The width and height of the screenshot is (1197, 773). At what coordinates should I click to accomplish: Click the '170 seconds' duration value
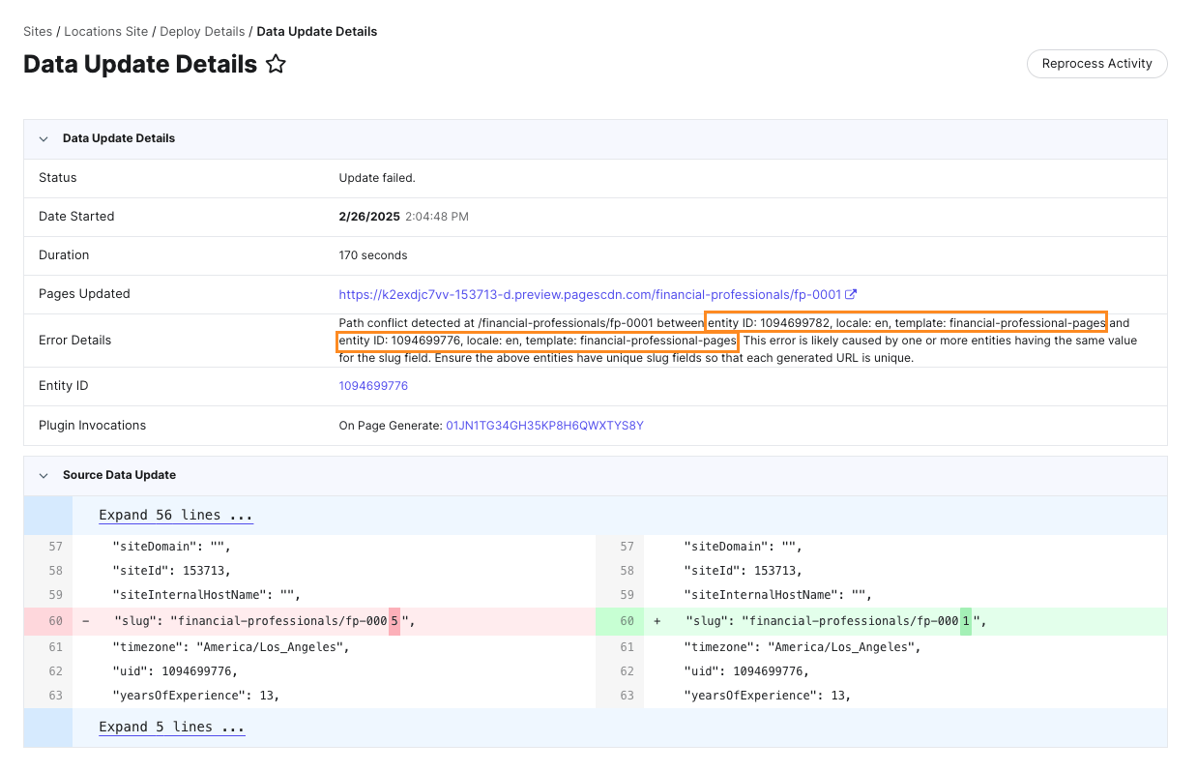coord(373,255)
